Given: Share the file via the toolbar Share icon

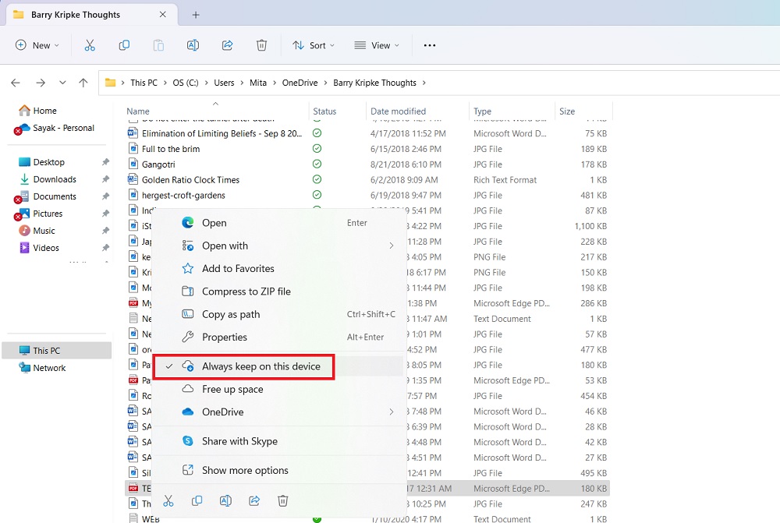Looking at the screenshot, I should coord(227,45).
